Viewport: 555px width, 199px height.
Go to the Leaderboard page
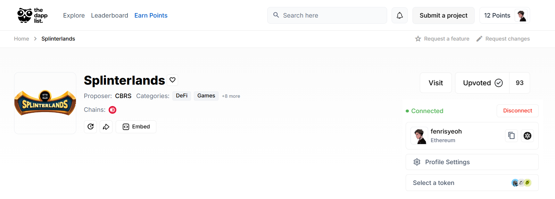110,15
